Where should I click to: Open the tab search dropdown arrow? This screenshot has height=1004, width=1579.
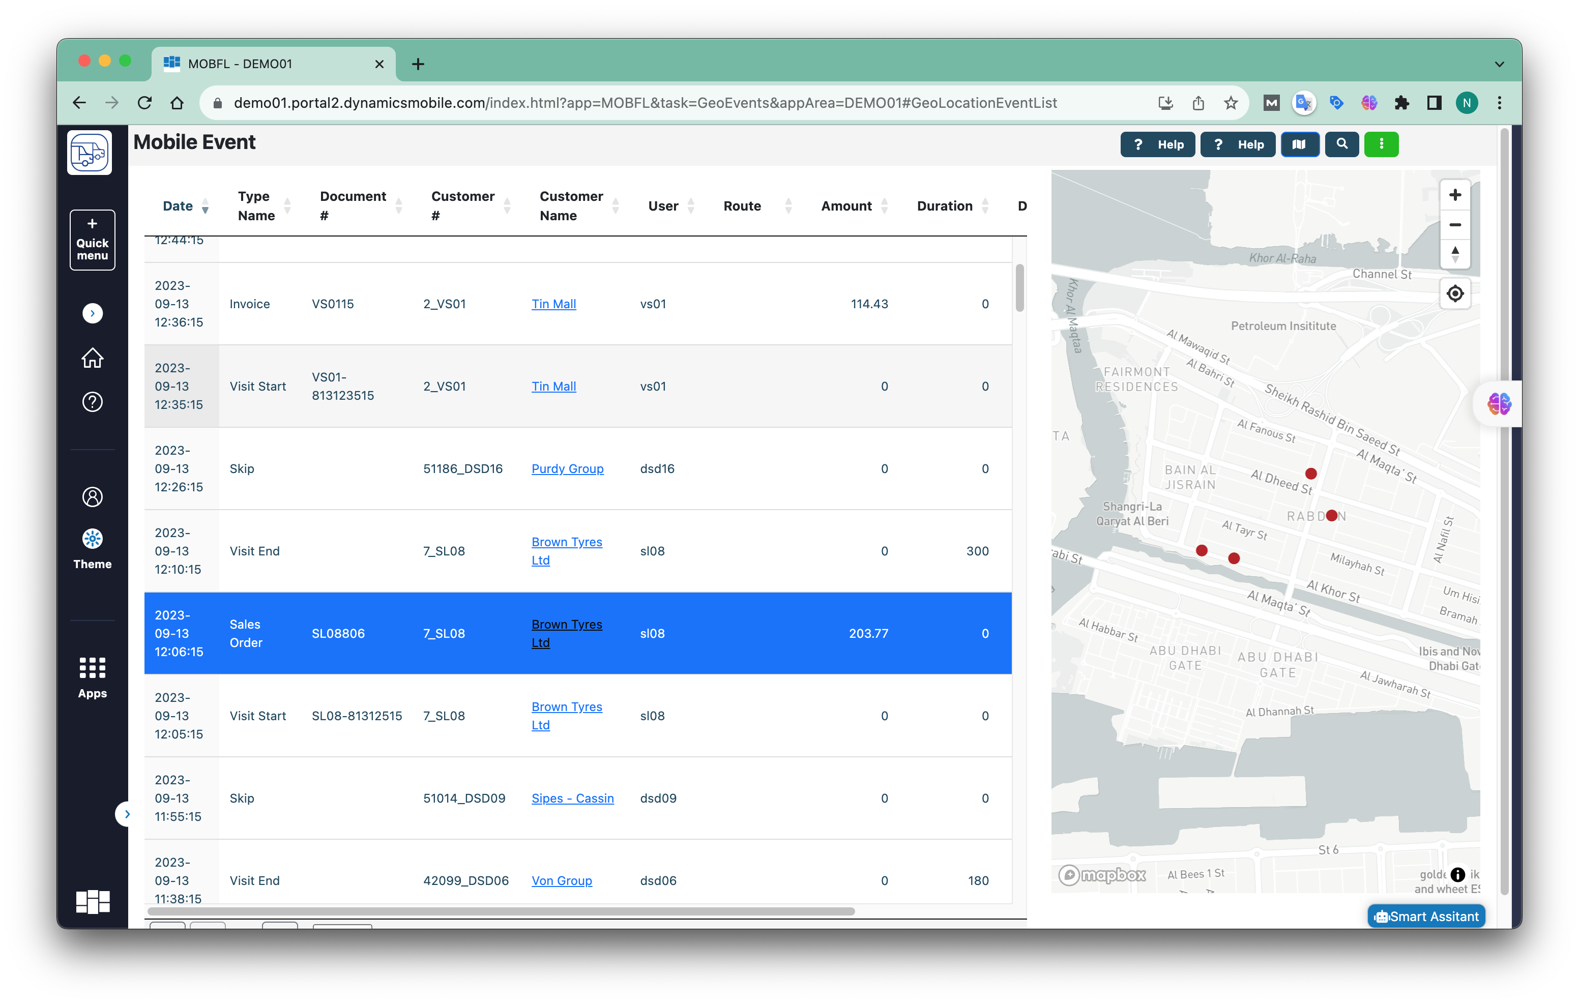point(1499,64)
